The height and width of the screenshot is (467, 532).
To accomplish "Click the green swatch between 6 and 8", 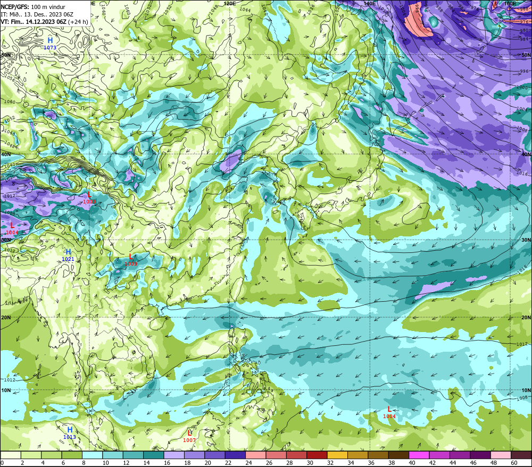I will pyautogui.click(x=72, y=455).
